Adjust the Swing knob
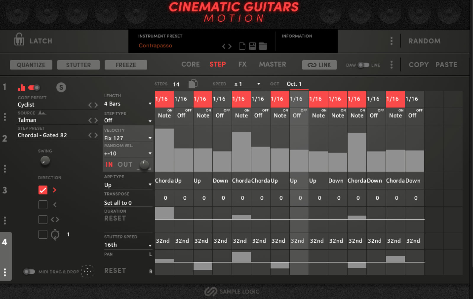This screenshot has height=299, width=473. pos(45,161)
